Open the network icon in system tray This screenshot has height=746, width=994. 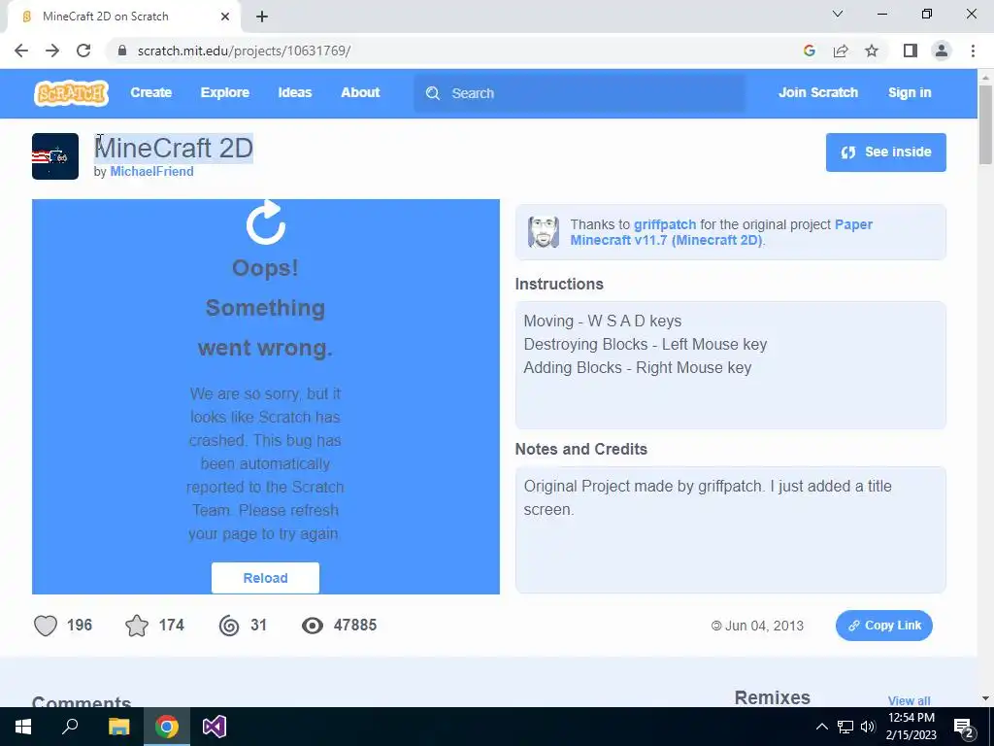tap(845, 727)
